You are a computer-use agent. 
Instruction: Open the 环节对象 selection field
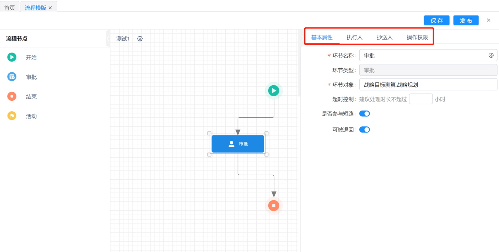[x=428, y=85]
